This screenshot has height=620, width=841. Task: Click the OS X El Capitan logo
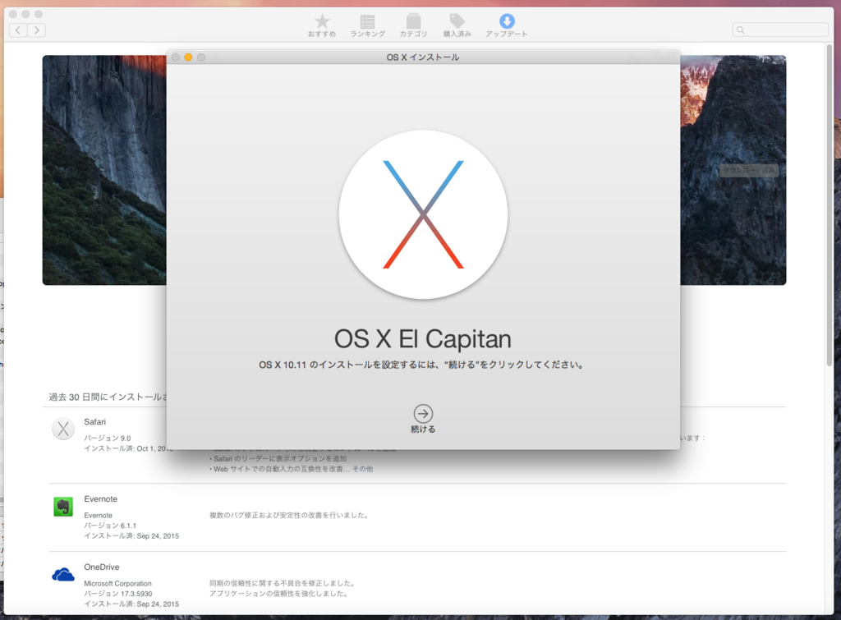click(x=423, y=214)
